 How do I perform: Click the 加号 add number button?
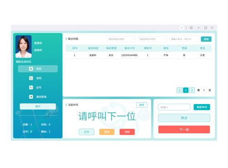click(142, 105)
